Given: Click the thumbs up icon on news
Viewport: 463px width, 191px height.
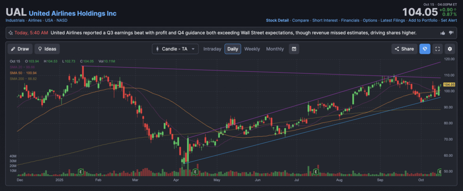Looking at the screenshot, I should (x=442, y=33).
